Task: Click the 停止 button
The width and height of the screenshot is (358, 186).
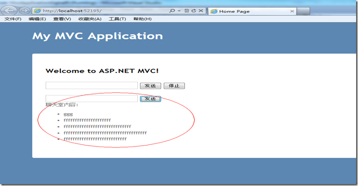Action: 174,86
